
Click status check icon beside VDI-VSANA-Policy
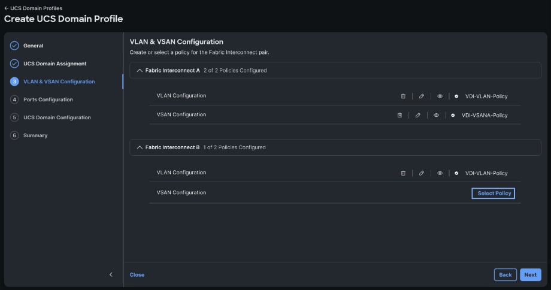[453, 115]
